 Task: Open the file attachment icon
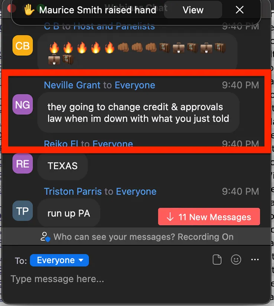click(x=217, y=260)
